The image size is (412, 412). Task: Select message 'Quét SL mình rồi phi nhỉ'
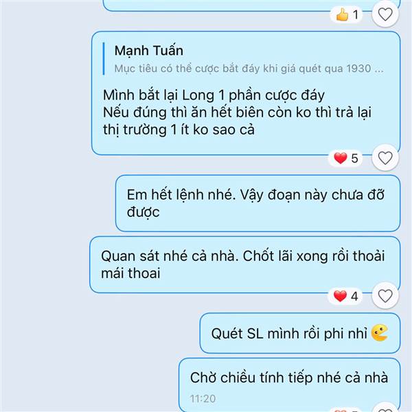pyautogui.click(x=300, y=333)
